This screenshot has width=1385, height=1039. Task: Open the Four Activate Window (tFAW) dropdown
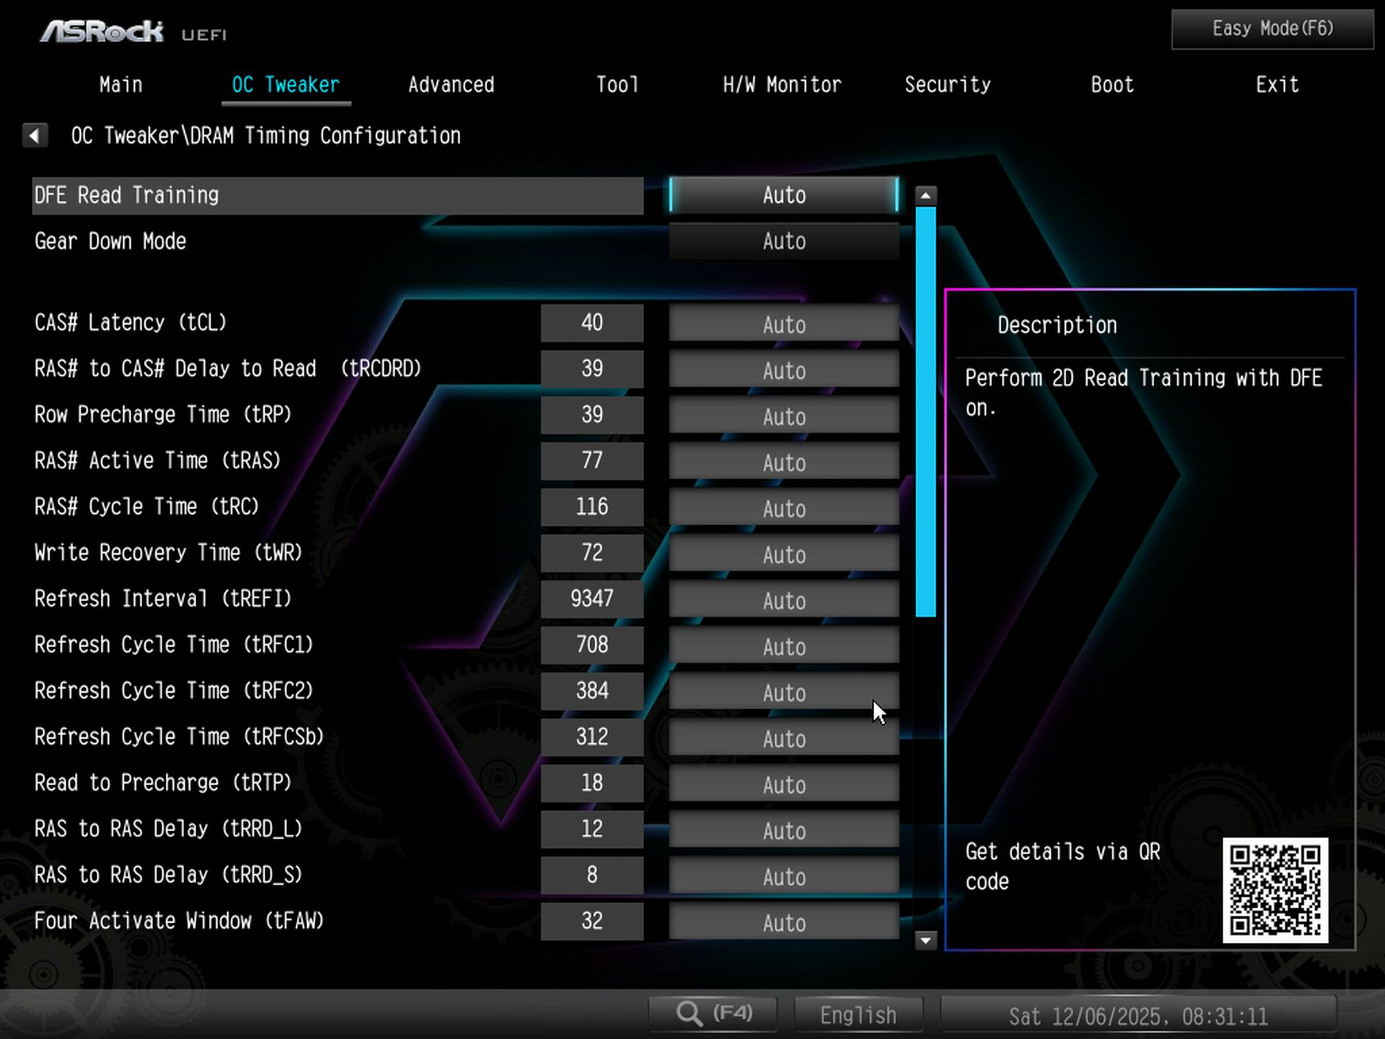pos(783,923)
